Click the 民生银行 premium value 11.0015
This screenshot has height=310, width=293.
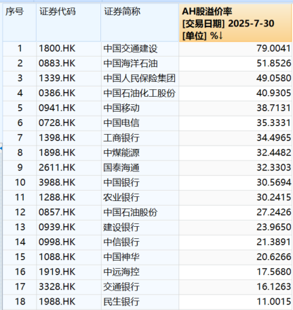(273, 301)
